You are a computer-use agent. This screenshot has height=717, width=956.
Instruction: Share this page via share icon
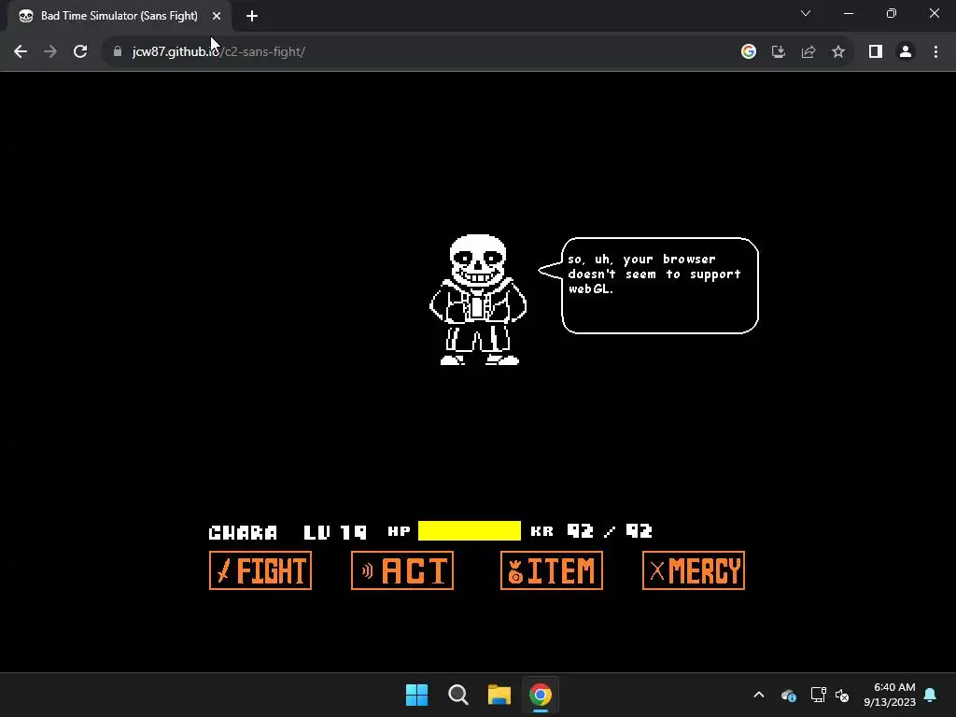(x=808, y=52)
